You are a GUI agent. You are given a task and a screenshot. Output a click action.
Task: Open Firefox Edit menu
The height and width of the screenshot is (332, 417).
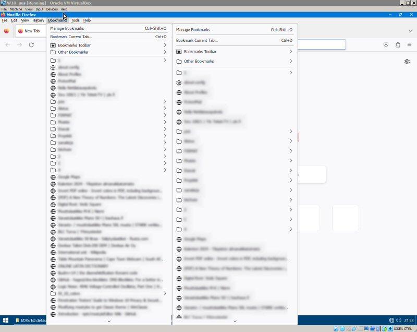point(14,20)
